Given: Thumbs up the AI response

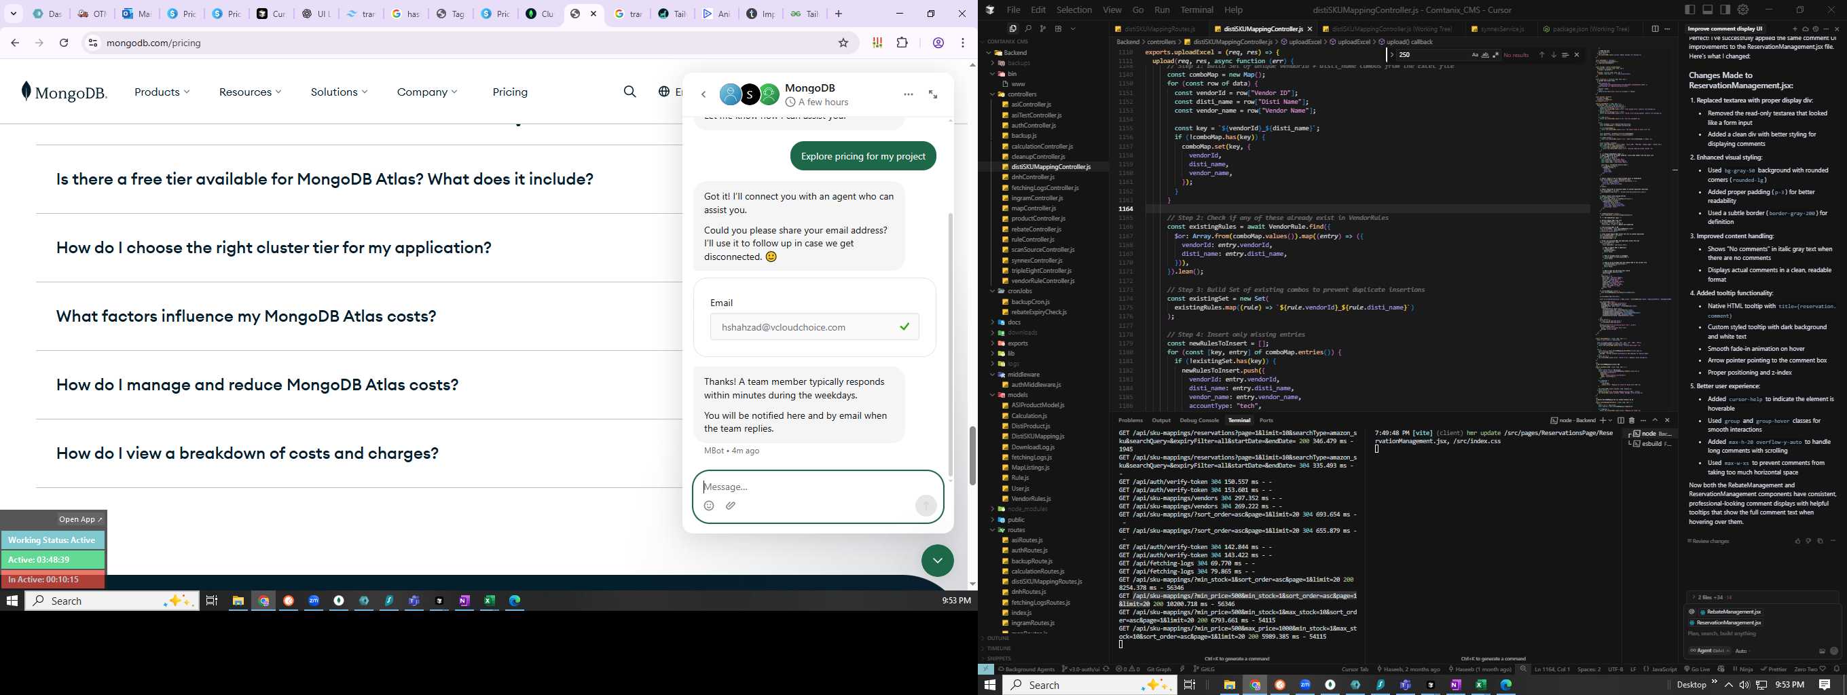Looking at the screenshot, I should [1797, 541].
